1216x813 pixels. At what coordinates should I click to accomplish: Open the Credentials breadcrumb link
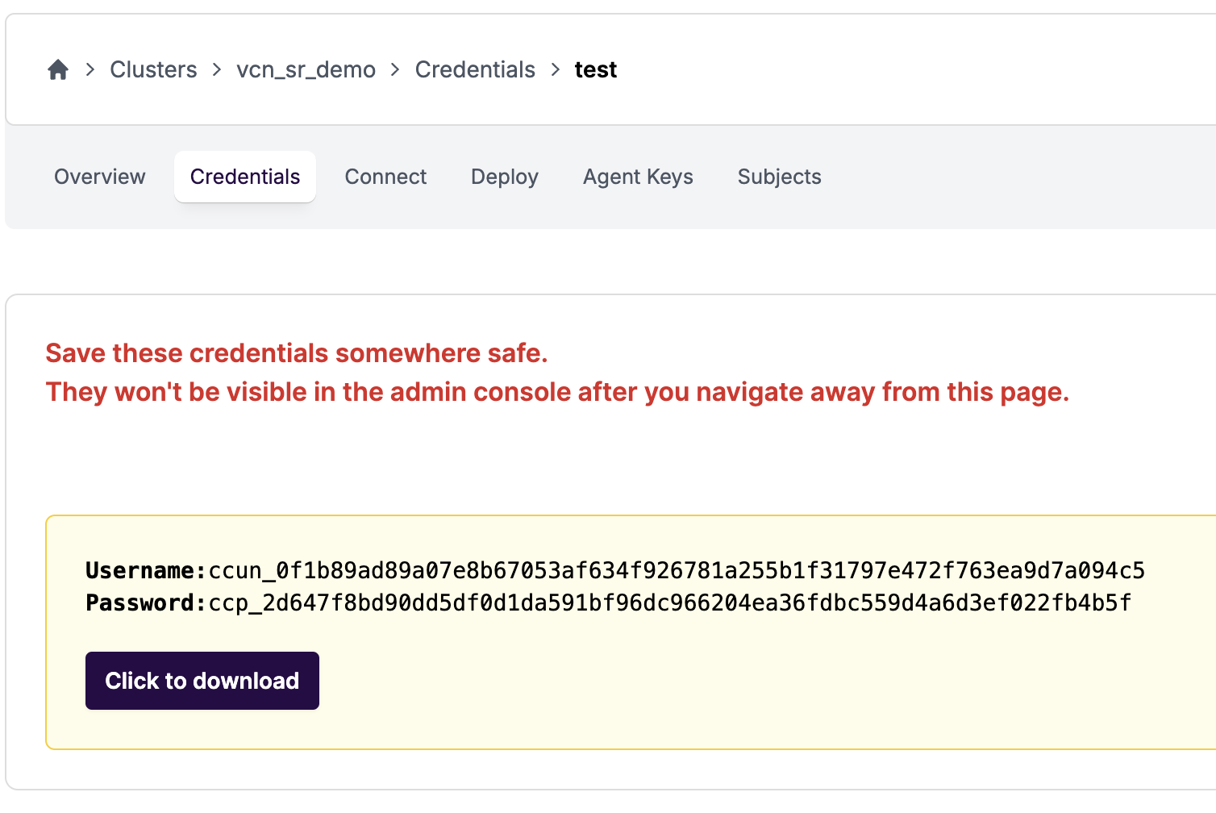click(475, 70)
